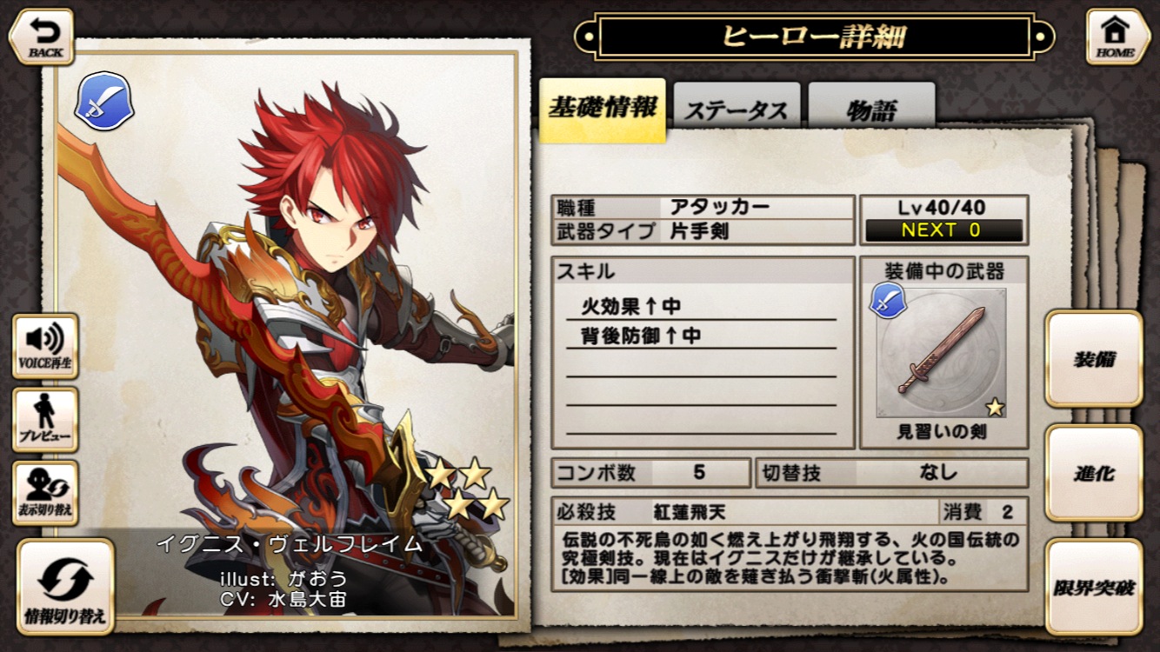The width and height of the screenshot is (1160, 652).
Task: Click the star rarity cluster on hero card
Action: point(467,489)
